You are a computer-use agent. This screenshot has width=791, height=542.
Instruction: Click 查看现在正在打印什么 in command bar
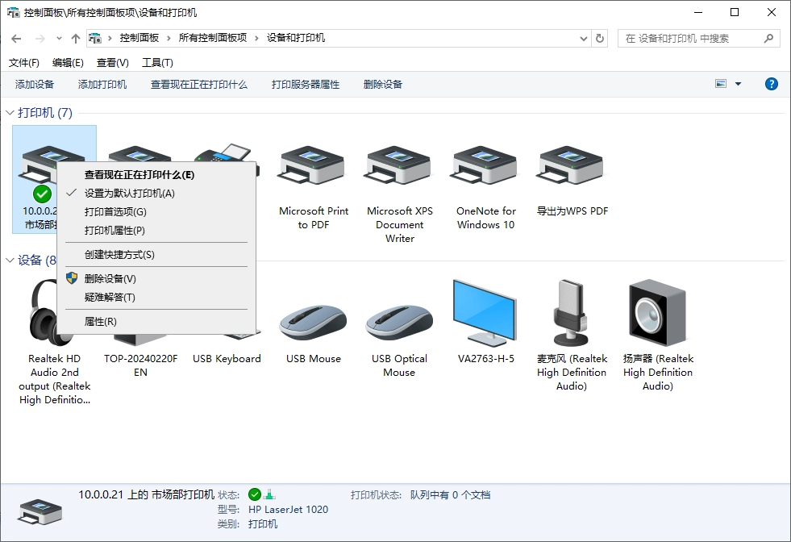(199, 84)
